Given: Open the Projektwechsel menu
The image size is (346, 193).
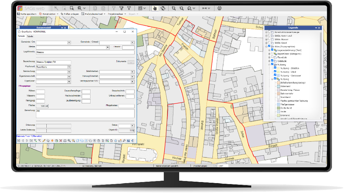Looking at the screenshot, I should (116, 14).
